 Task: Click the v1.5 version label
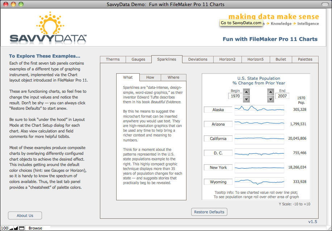pyautogui.click(x=313, y=222)
